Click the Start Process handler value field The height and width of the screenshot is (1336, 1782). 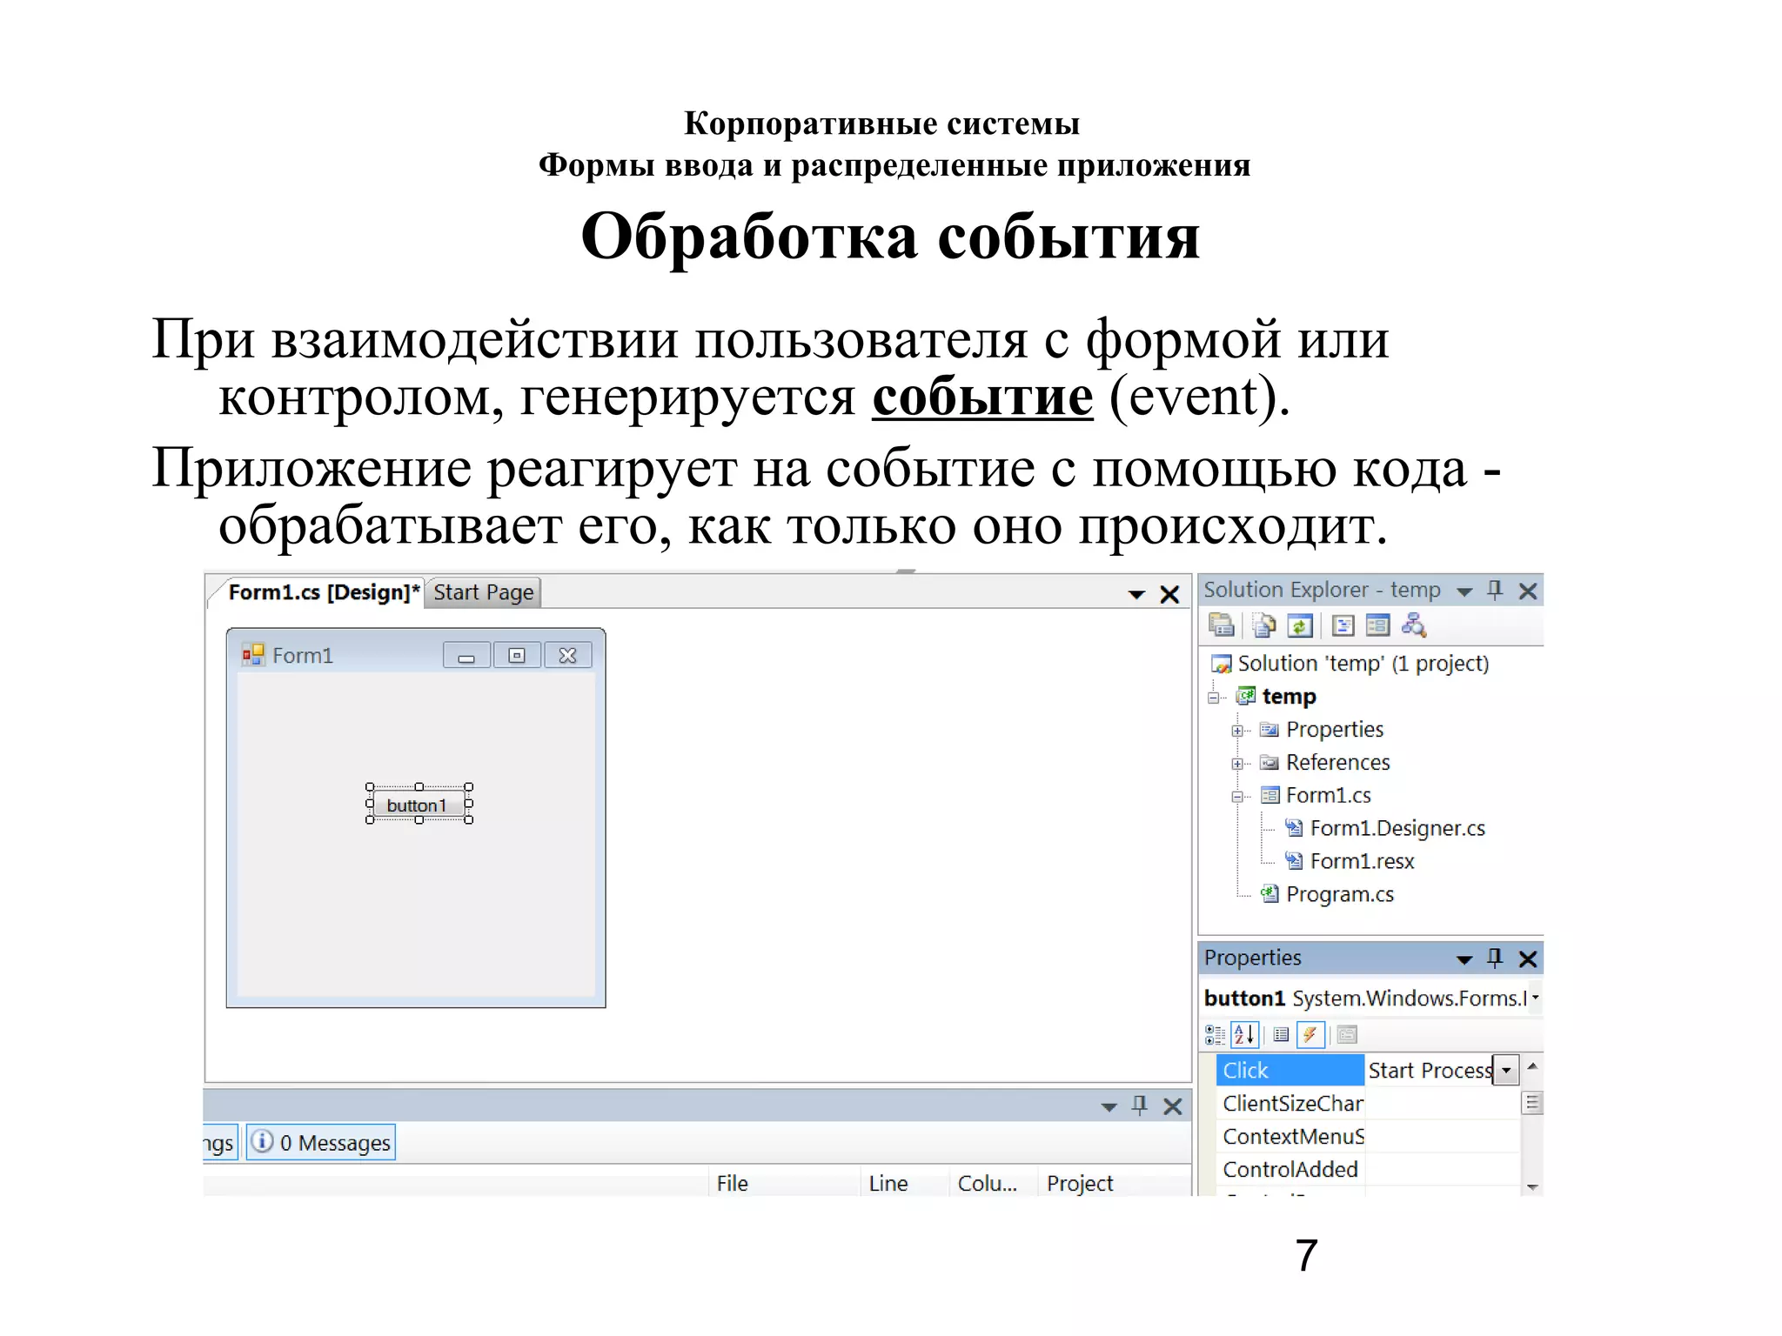(1429, 1070)
